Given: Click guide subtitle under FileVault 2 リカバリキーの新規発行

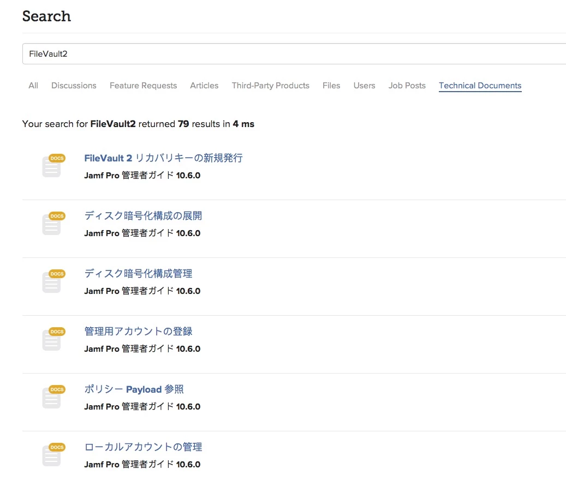Looking at the screenshot, I should pyautogui.click(x=142, y=175).
